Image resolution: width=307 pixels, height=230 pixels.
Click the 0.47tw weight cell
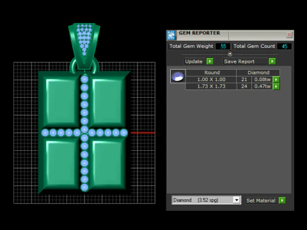point(262,86)
